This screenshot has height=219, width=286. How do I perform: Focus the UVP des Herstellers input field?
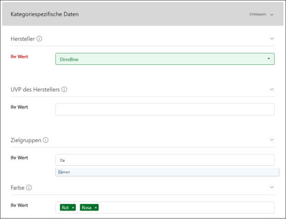[165, 109]
